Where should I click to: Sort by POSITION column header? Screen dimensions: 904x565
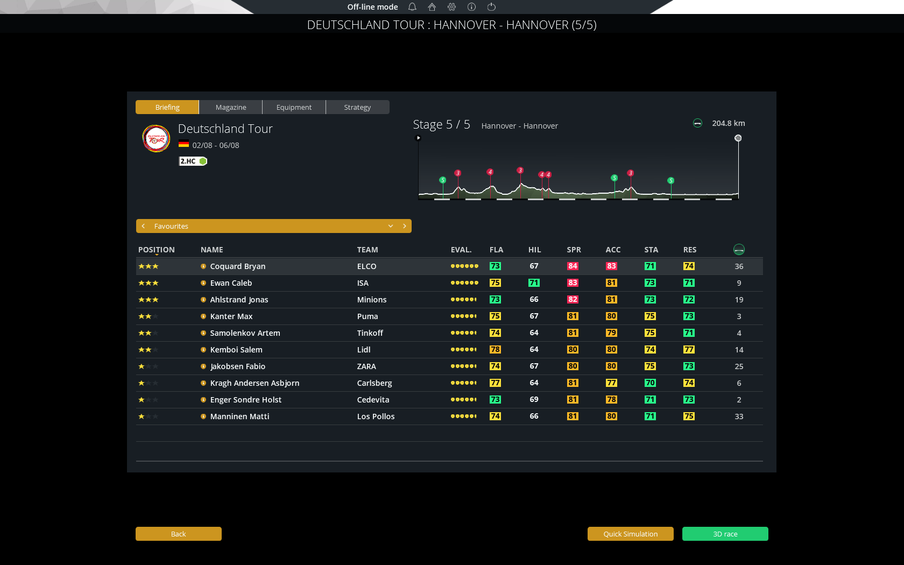point(157,250)
